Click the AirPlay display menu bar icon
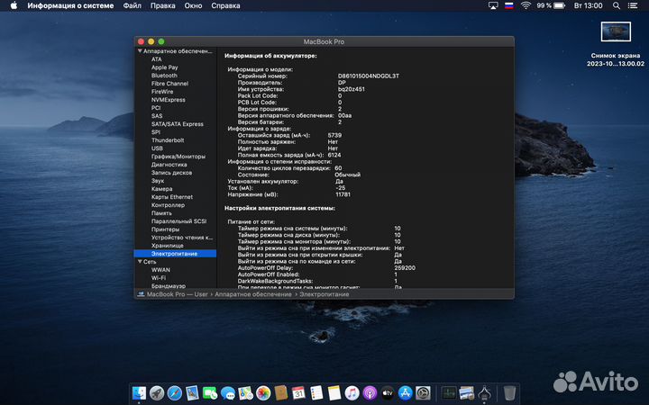The width and height of the screenshot is (649, 405). pos(493,5)
